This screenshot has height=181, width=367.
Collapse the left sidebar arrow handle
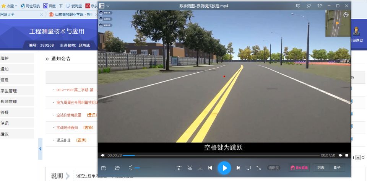(x=41, y=148)
